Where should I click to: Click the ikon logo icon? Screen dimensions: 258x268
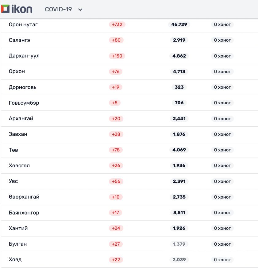tap(6, 9)
